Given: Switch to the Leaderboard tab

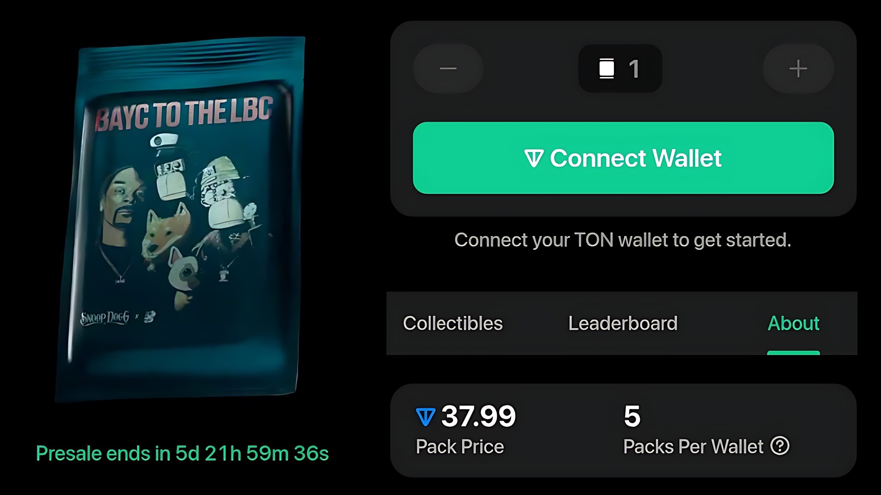Looking at the screenshot, I should click(623, 323).
